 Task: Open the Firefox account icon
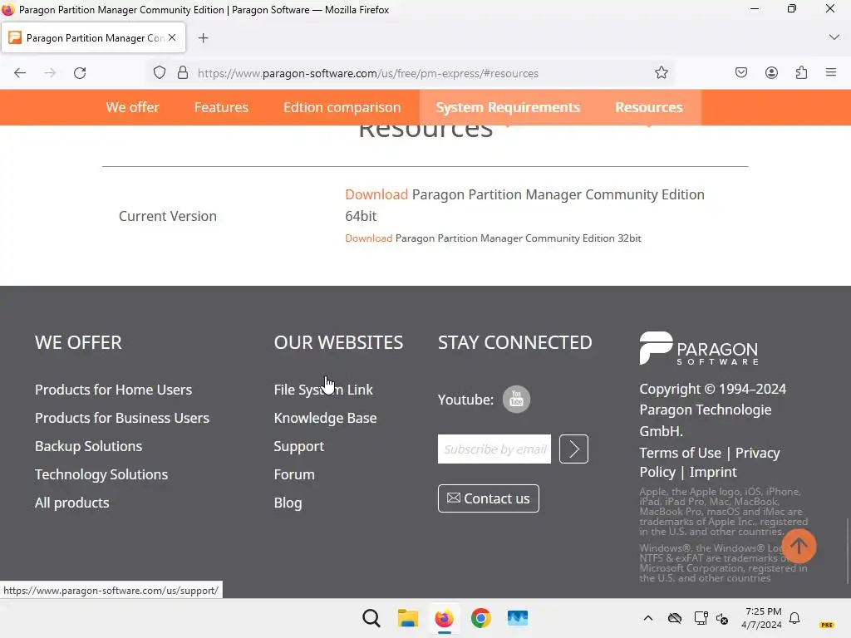point(771,73)
